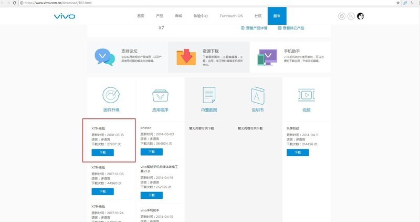This screenshot has width=420, height=222.
Task: Click the X7 product name text
Action: 161,28
